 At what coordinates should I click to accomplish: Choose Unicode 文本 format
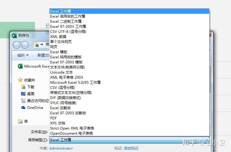[129, 72]
